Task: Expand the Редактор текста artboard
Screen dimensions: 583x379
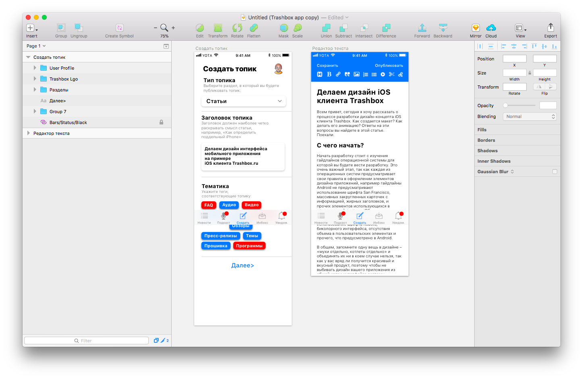Action: (28, 133)
